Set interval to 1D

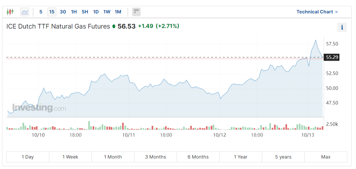tap(96, 12)
